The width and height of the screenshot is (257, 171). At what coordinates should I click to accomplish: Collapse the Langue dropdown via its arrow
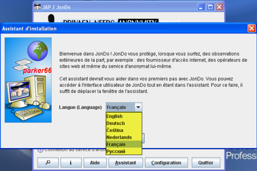(138, 107)
